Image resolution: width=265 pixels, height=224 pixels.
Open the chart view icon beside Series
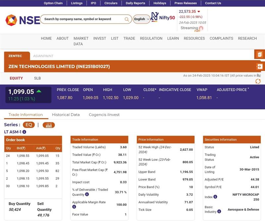click(49, 125)
